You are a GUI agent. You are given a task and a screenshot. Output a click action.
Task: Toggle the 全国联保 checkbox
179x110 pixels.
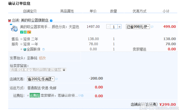tap(21, 49)
